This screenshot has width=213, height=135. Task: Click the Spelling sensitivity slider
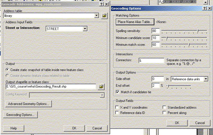[198, 31]
